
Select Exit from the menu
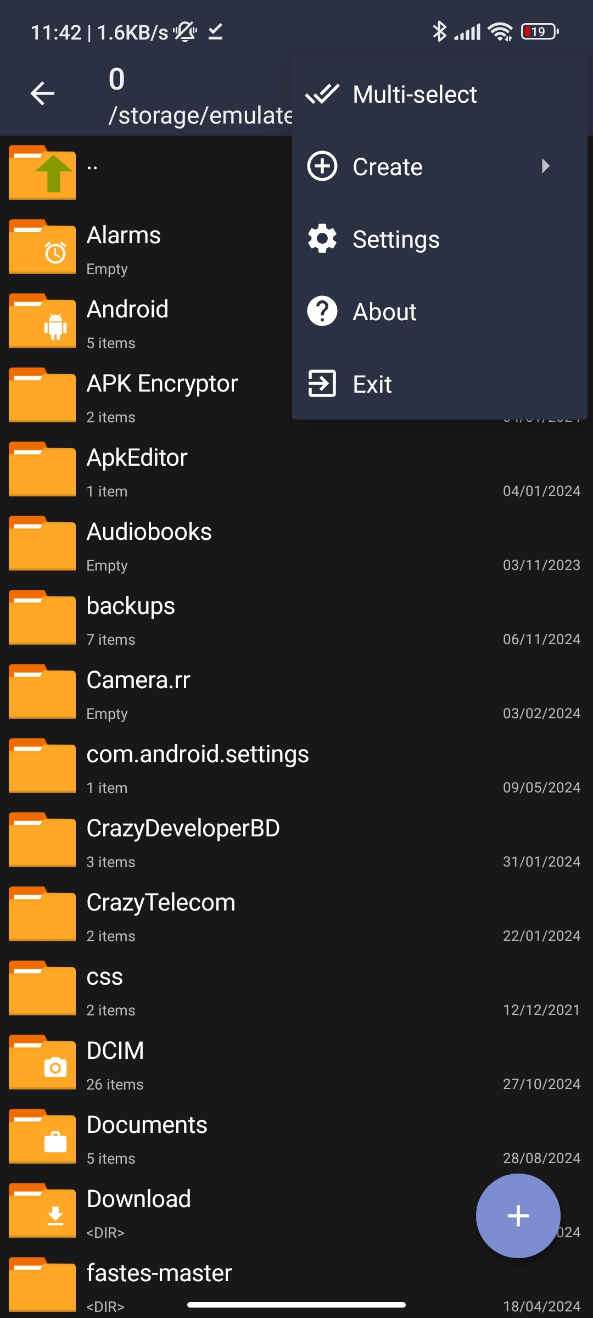[439, 384]
